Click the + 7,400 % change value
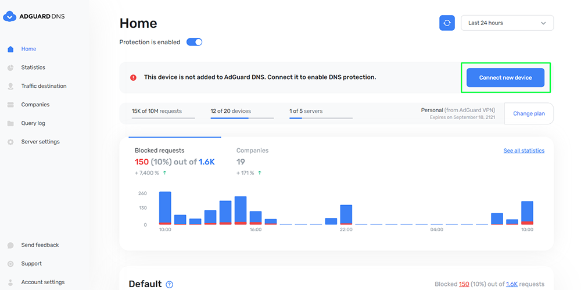Image resolution: width=581 pixels, height=290 pixels. pyautogui.click(x=147, y=173)
